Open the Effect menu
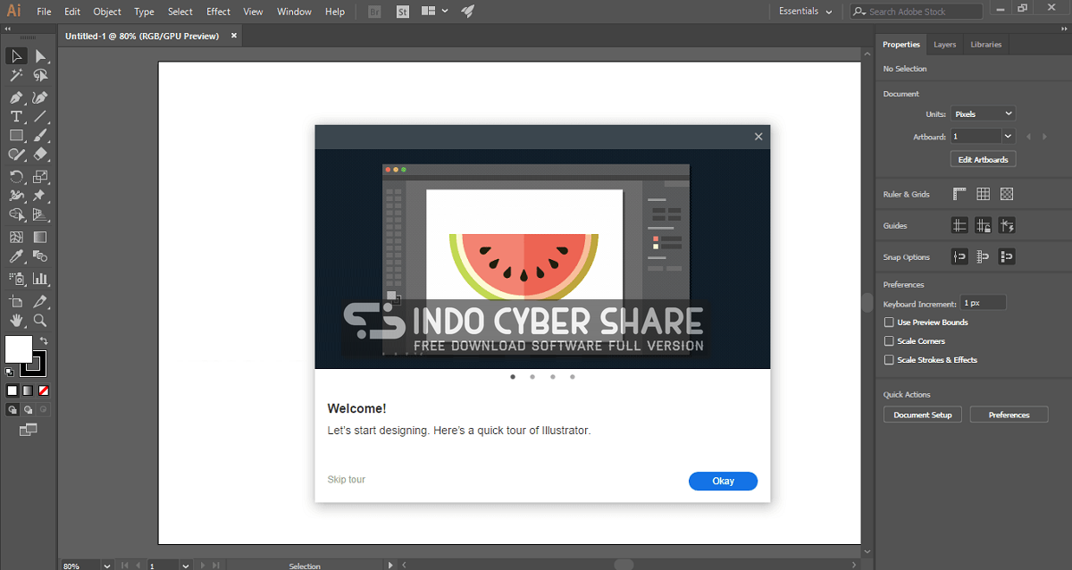 pos(218,12)
